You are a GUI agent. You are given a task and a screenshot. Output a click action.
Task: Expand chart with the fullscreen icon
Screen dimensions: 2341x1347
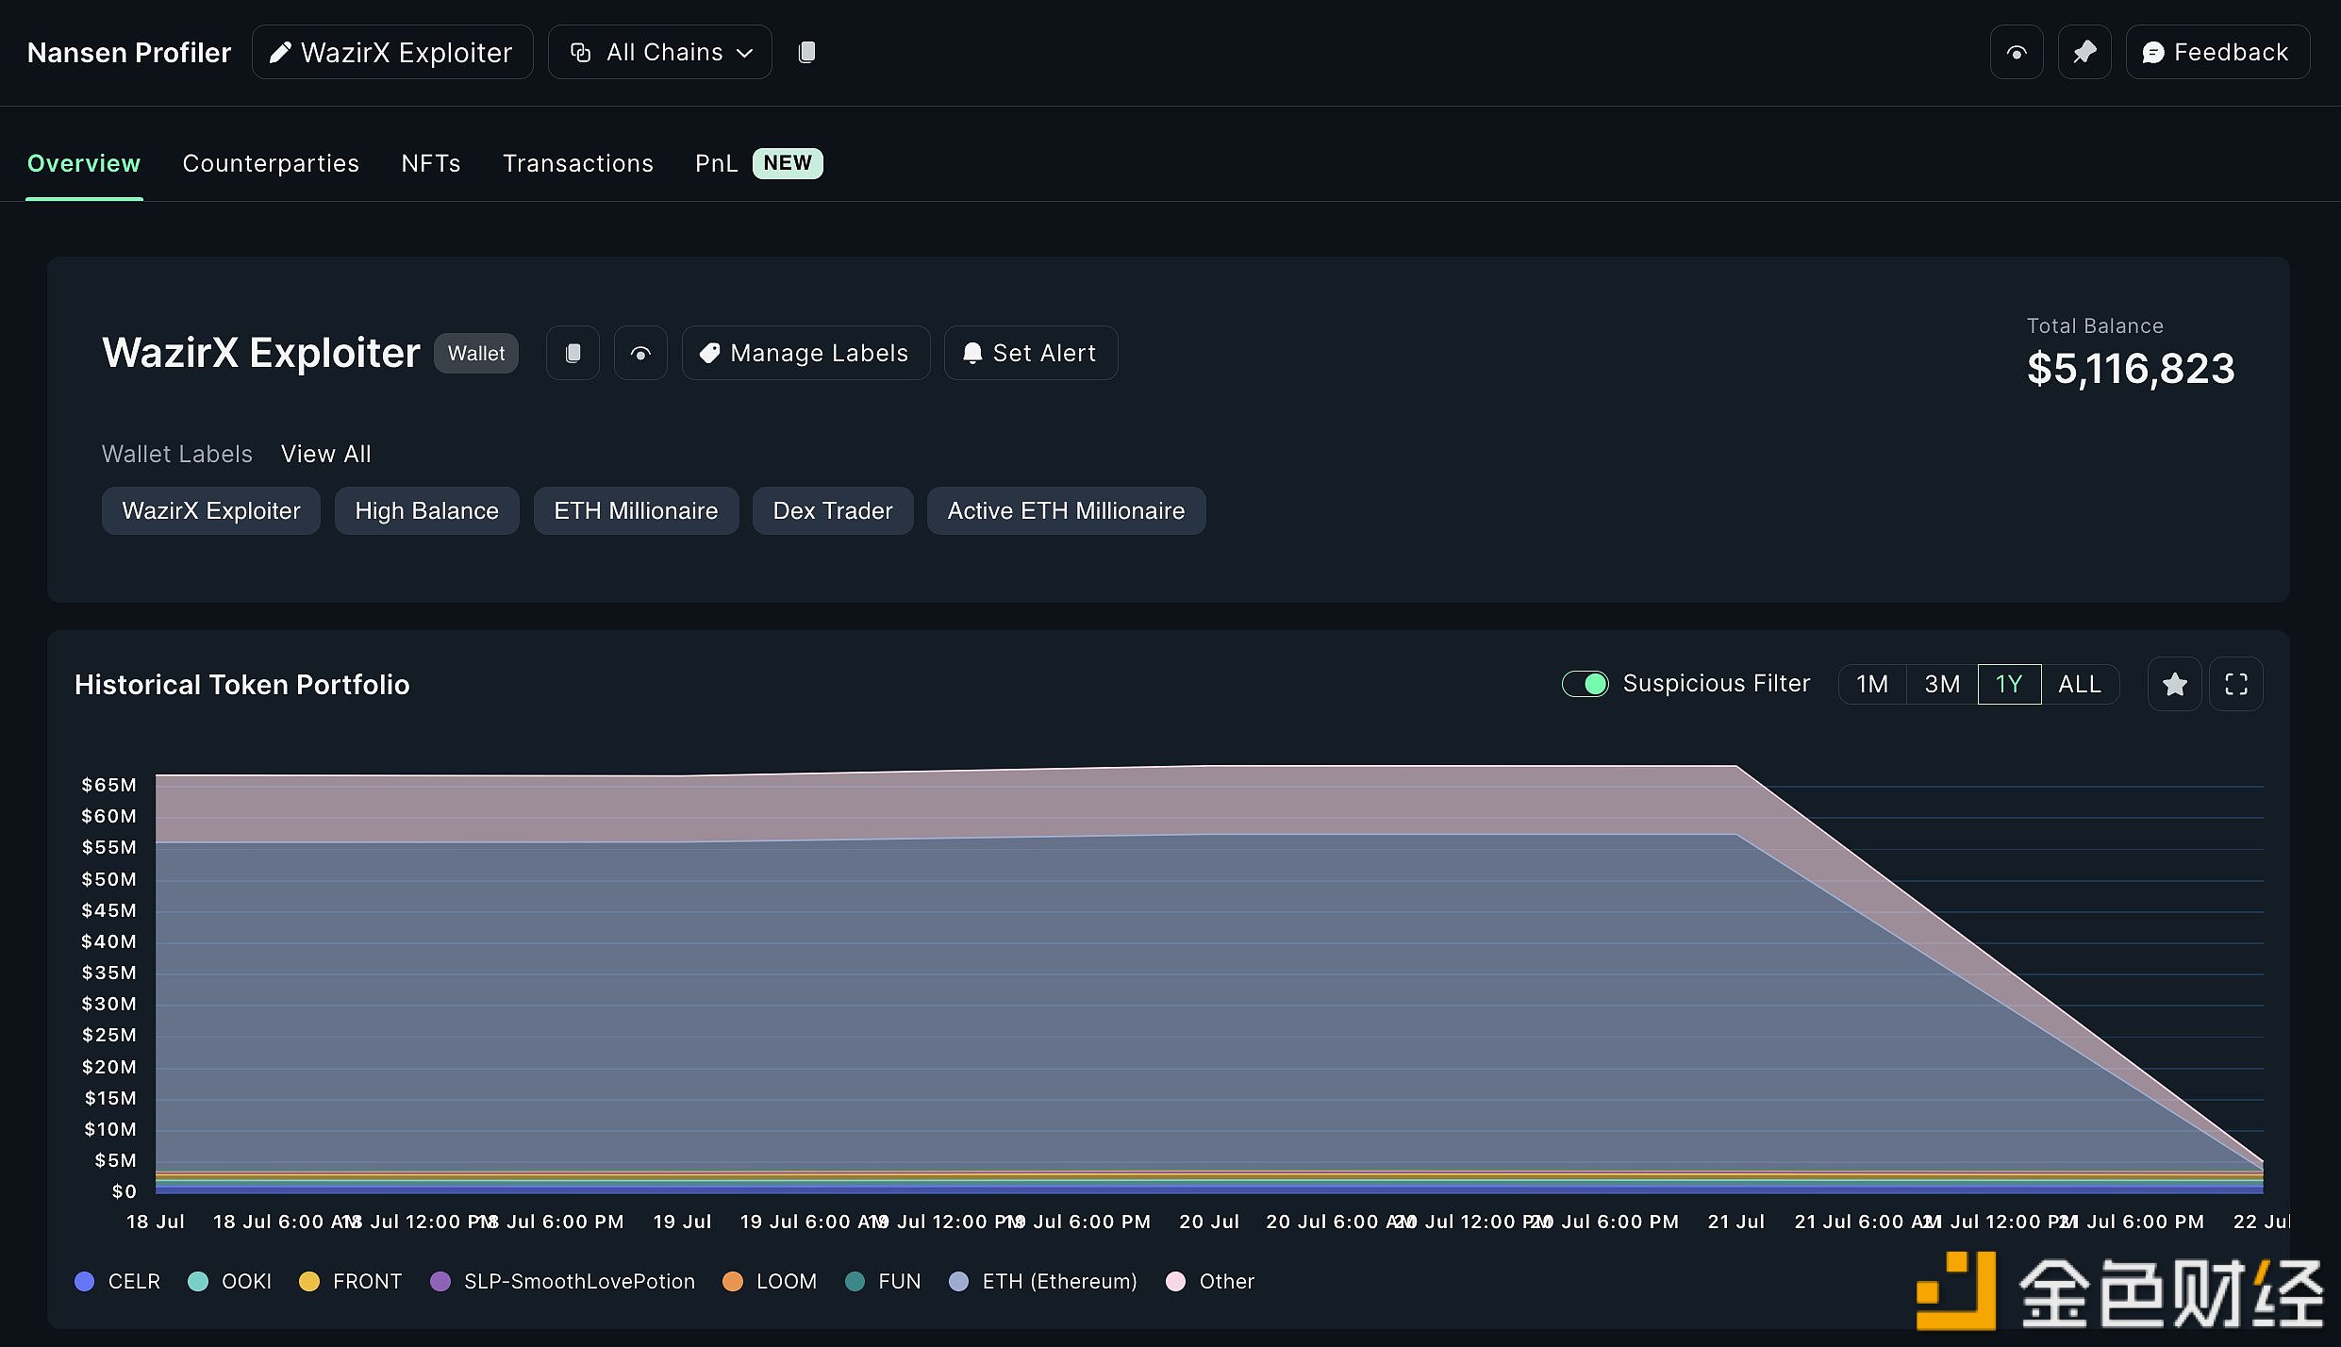click(x=2236, y=684)
